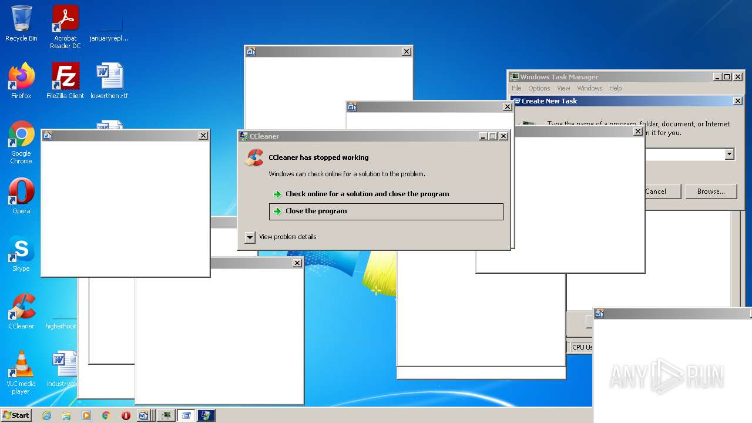The height and width of the screenshot is (423, 752).
Task: Open the lowerthen.rtf document icon
Action: (109, 81)
